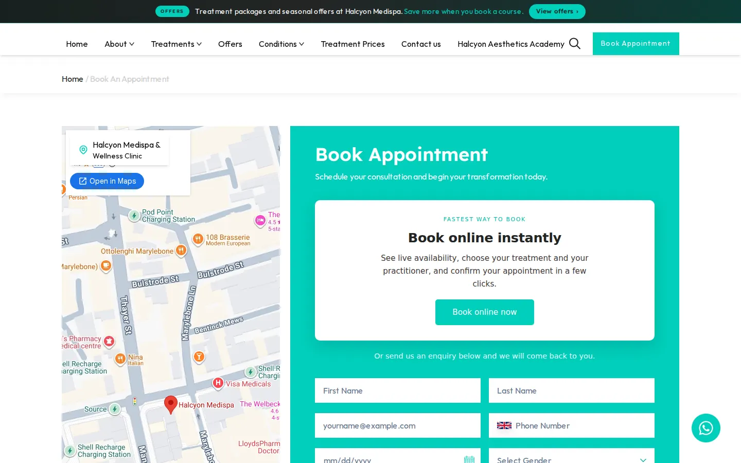This screenshot has height=463, width=741.
Task: Click The Welbeck map label
Action: tap(260, 404)
